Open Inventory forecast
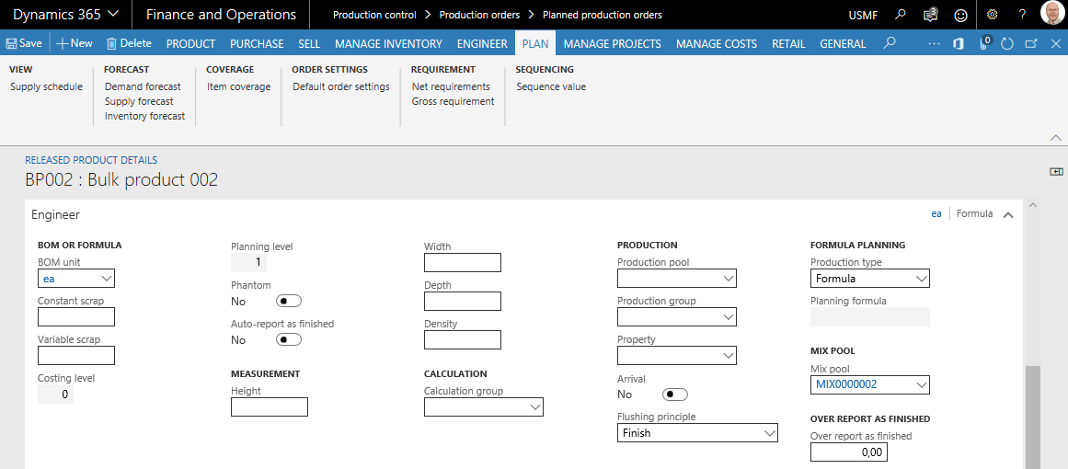This screenshot has width=1068, height=469. [x=145, y=116]
